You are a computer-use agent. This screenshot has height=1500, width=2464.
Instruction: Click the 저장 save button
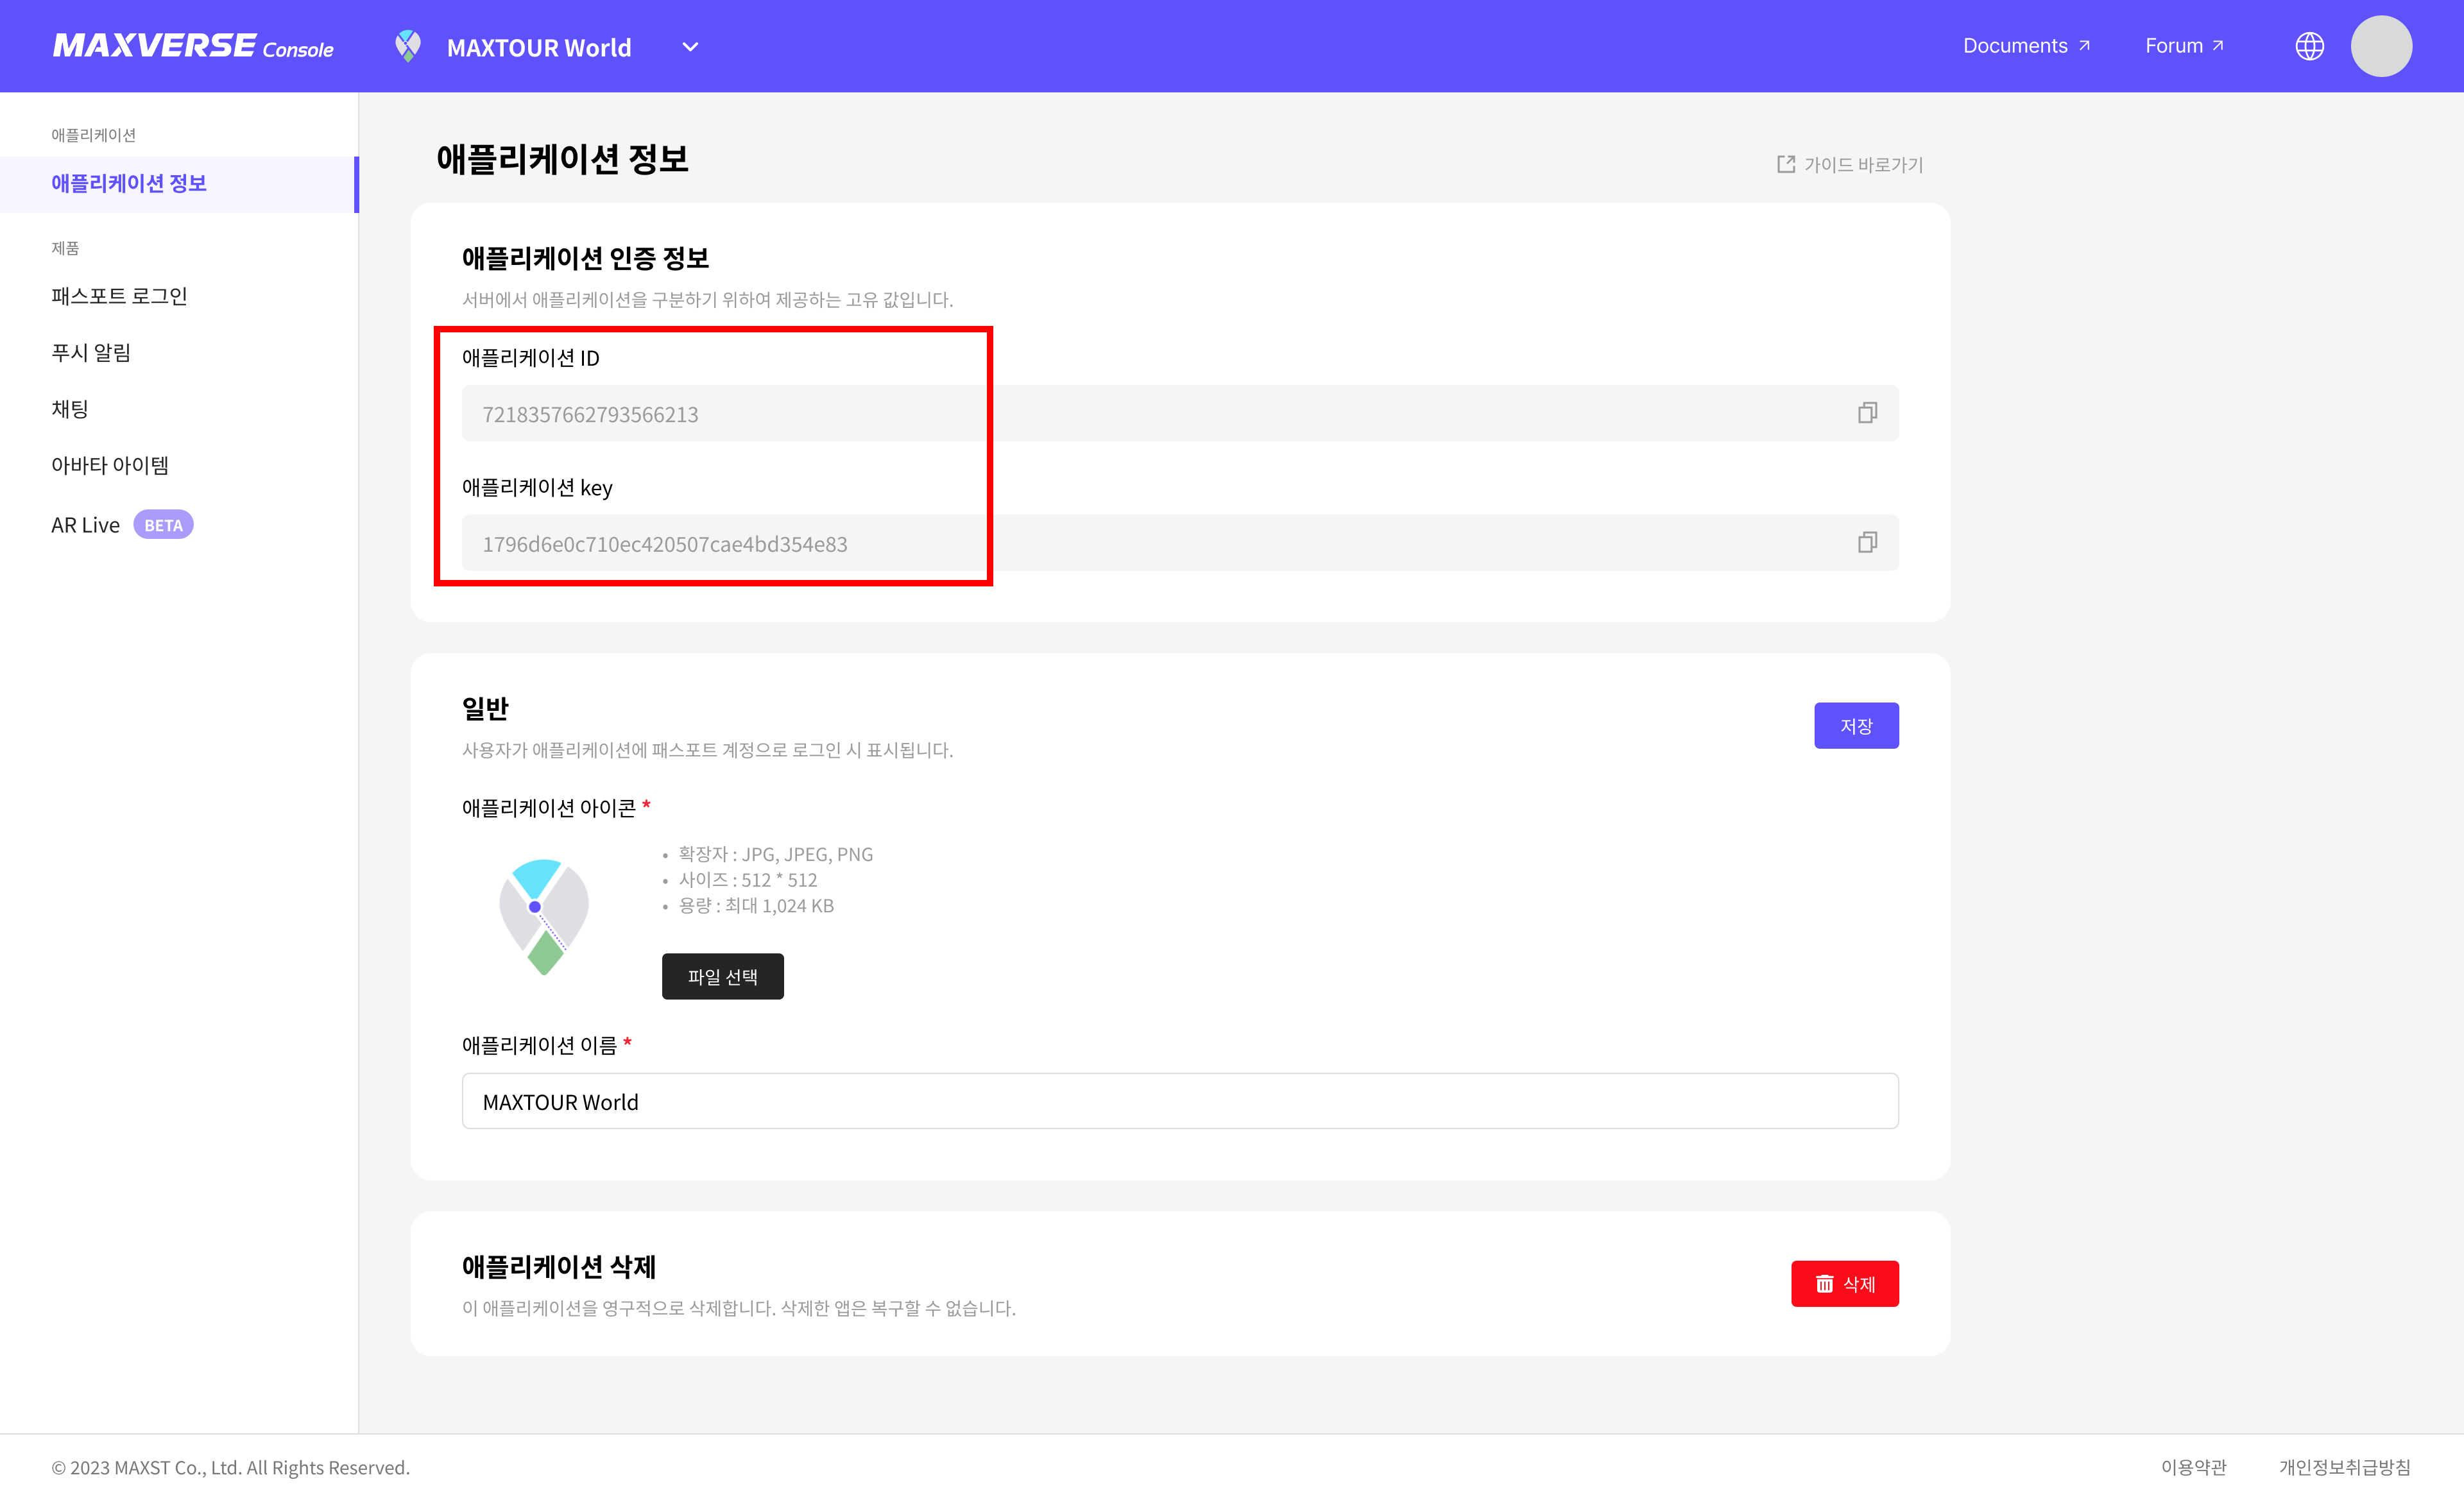coord(1856,726)
